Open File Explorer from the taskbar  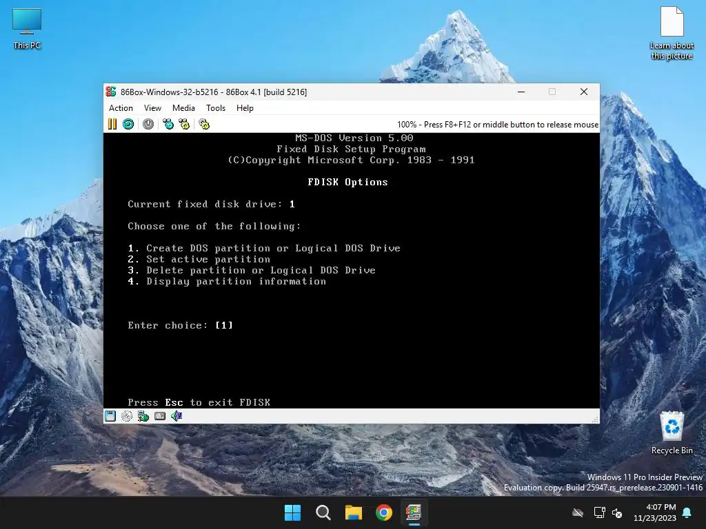pos(354,512)
